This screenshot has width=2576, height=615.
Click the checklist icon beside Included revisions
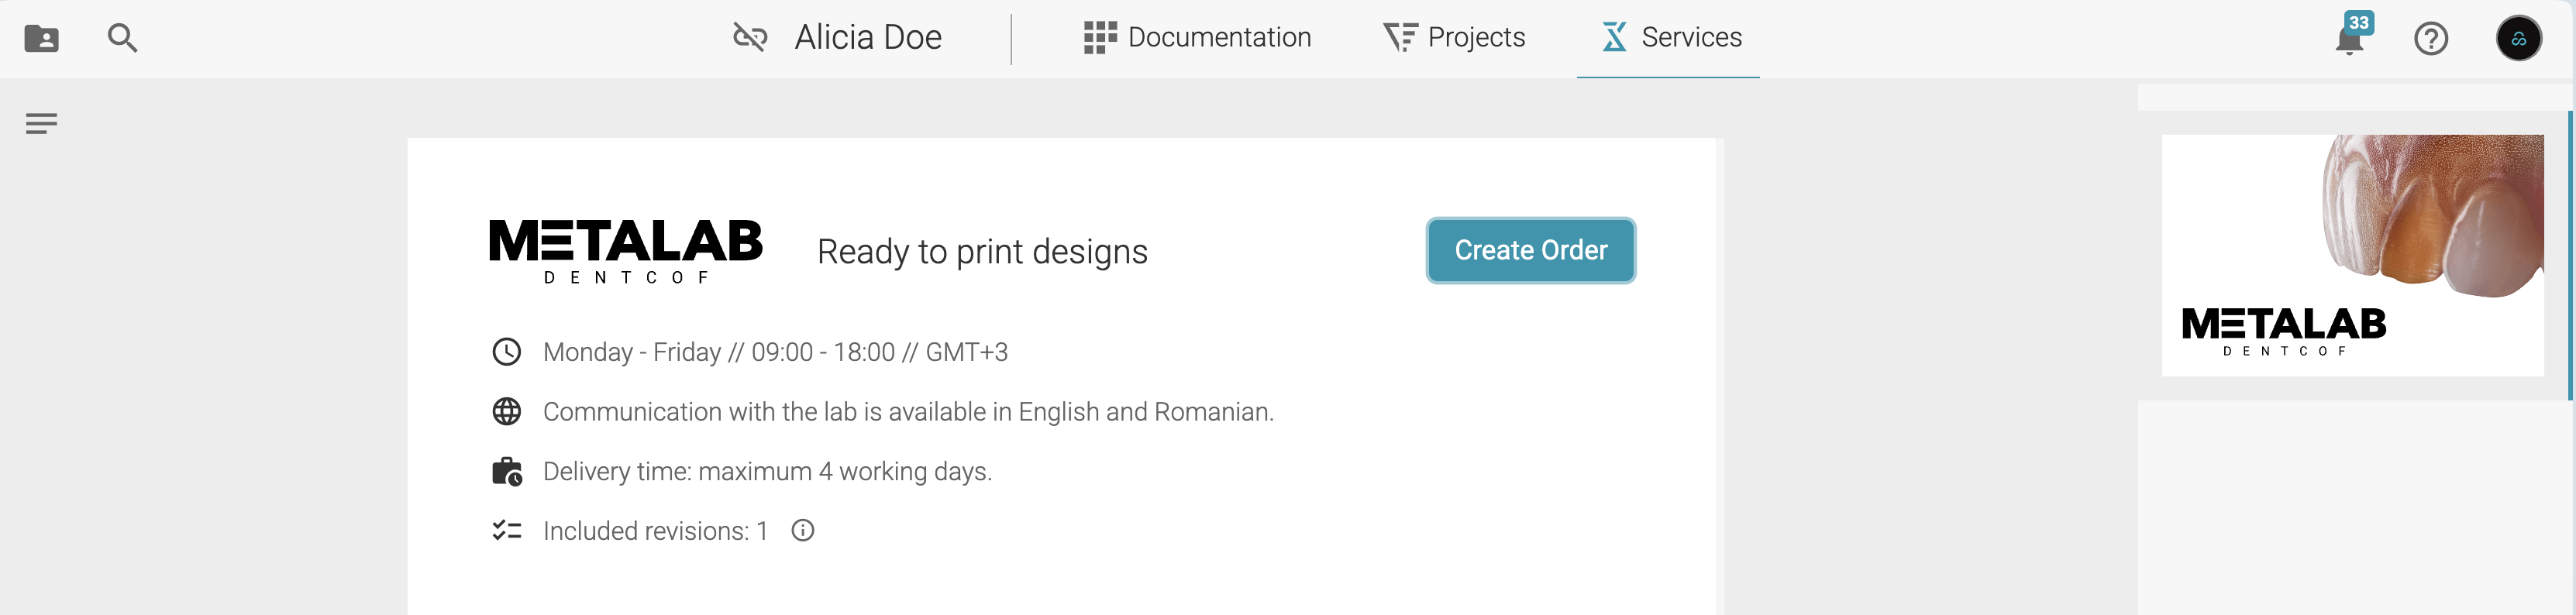tap(507, 530)
